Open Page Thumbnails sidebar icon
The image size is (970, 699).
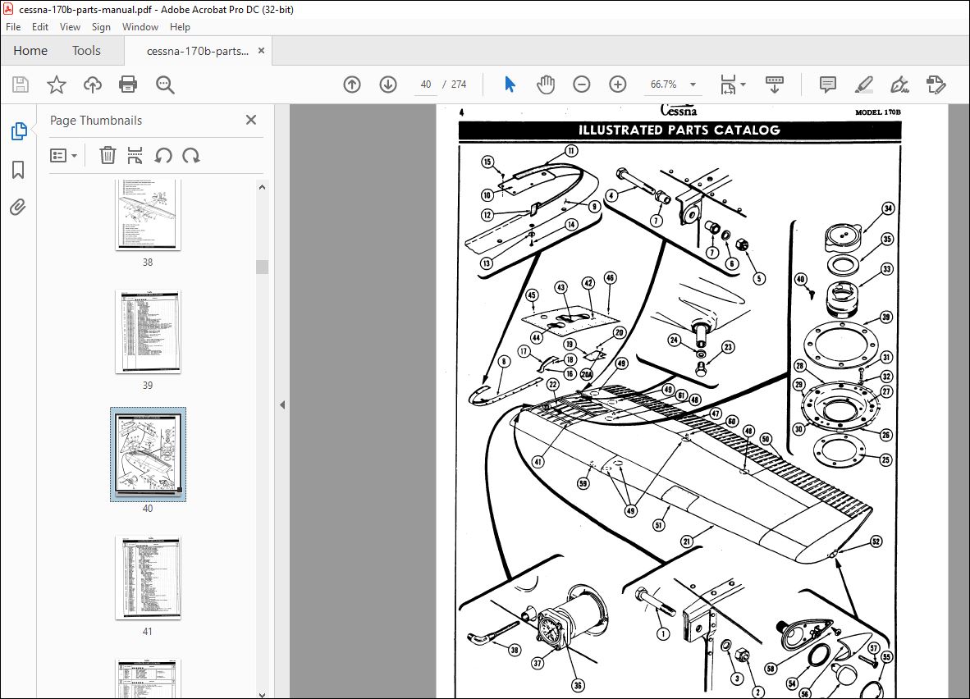pos(19,131)
